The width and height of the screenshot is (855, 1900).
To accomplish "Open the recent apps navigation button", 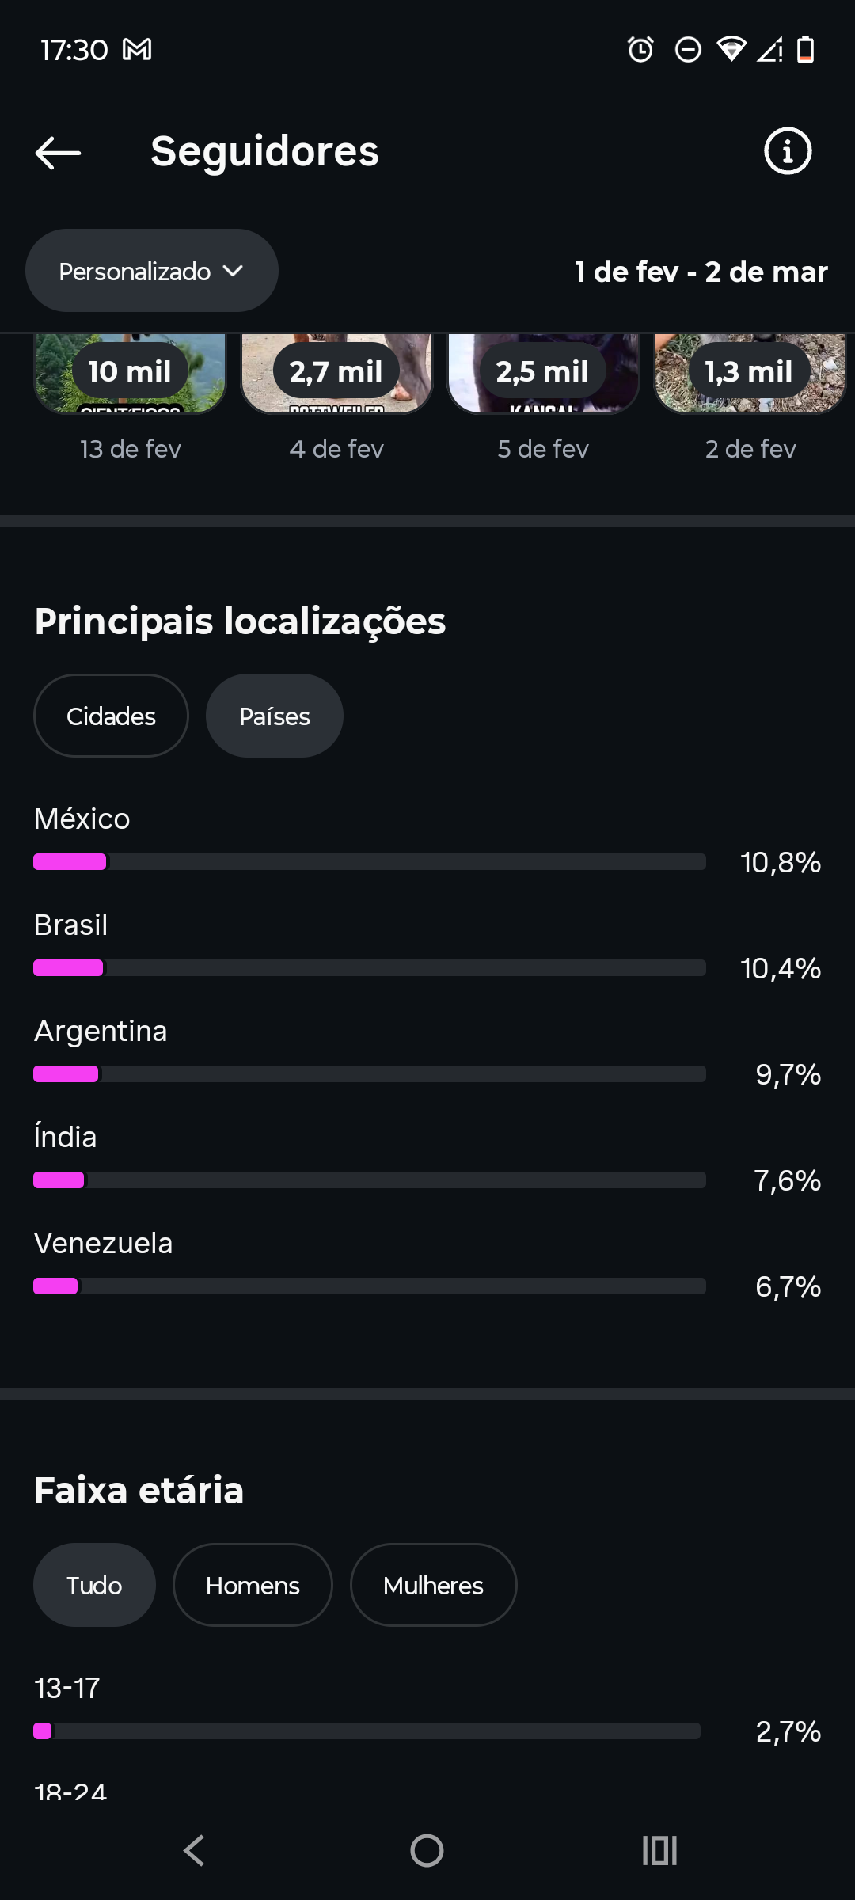I will pyautogui.click(x=659, y=1850).
